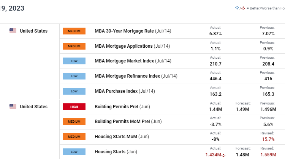This screenshot has height=159, width=285.
Task: Click the better/worse arrows legend icon
Action: (239, 8)
